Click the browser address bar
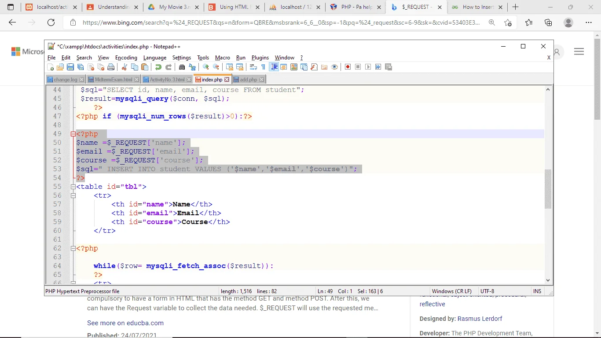Image resolution: width=601 pixels, height=338 pixels. (282, 22)
